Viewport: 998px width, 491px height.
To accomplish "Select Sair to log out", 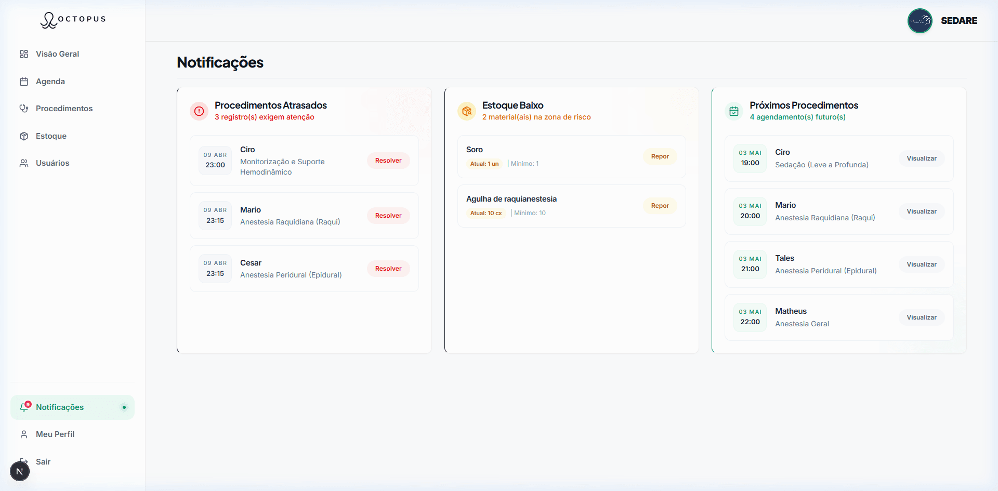I will click(43, 462).
